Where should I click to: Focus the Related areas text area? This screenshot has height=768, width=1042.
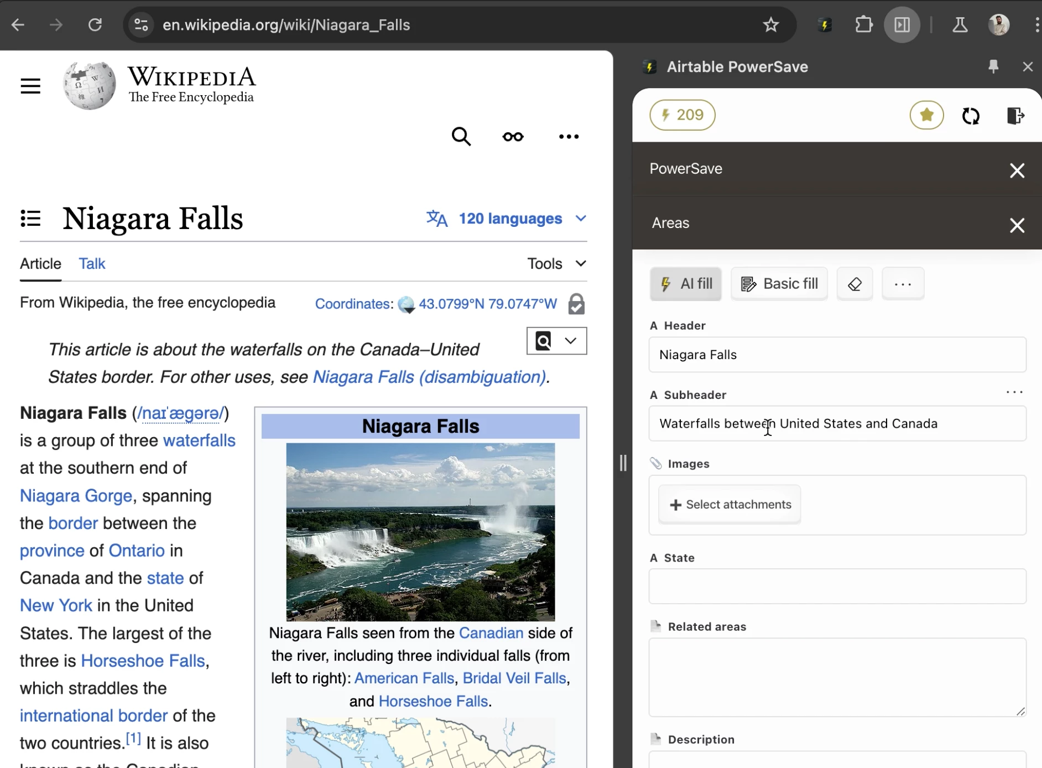pos(837,677)
